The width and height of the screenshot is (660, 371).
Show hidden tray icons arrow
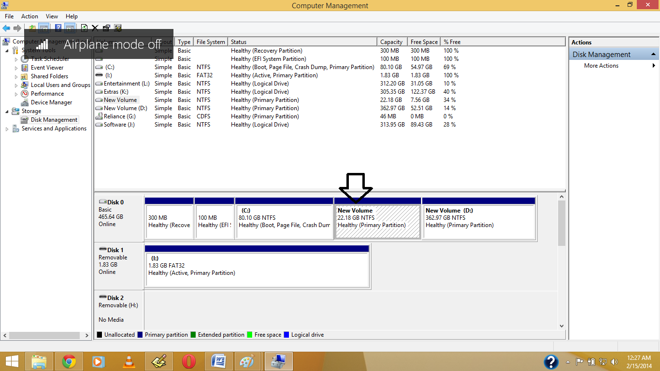568,361
